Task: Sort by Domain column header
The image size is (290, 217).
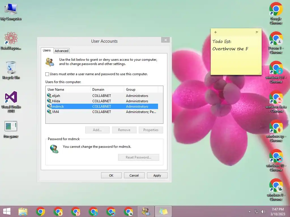Action: (107, 90)
